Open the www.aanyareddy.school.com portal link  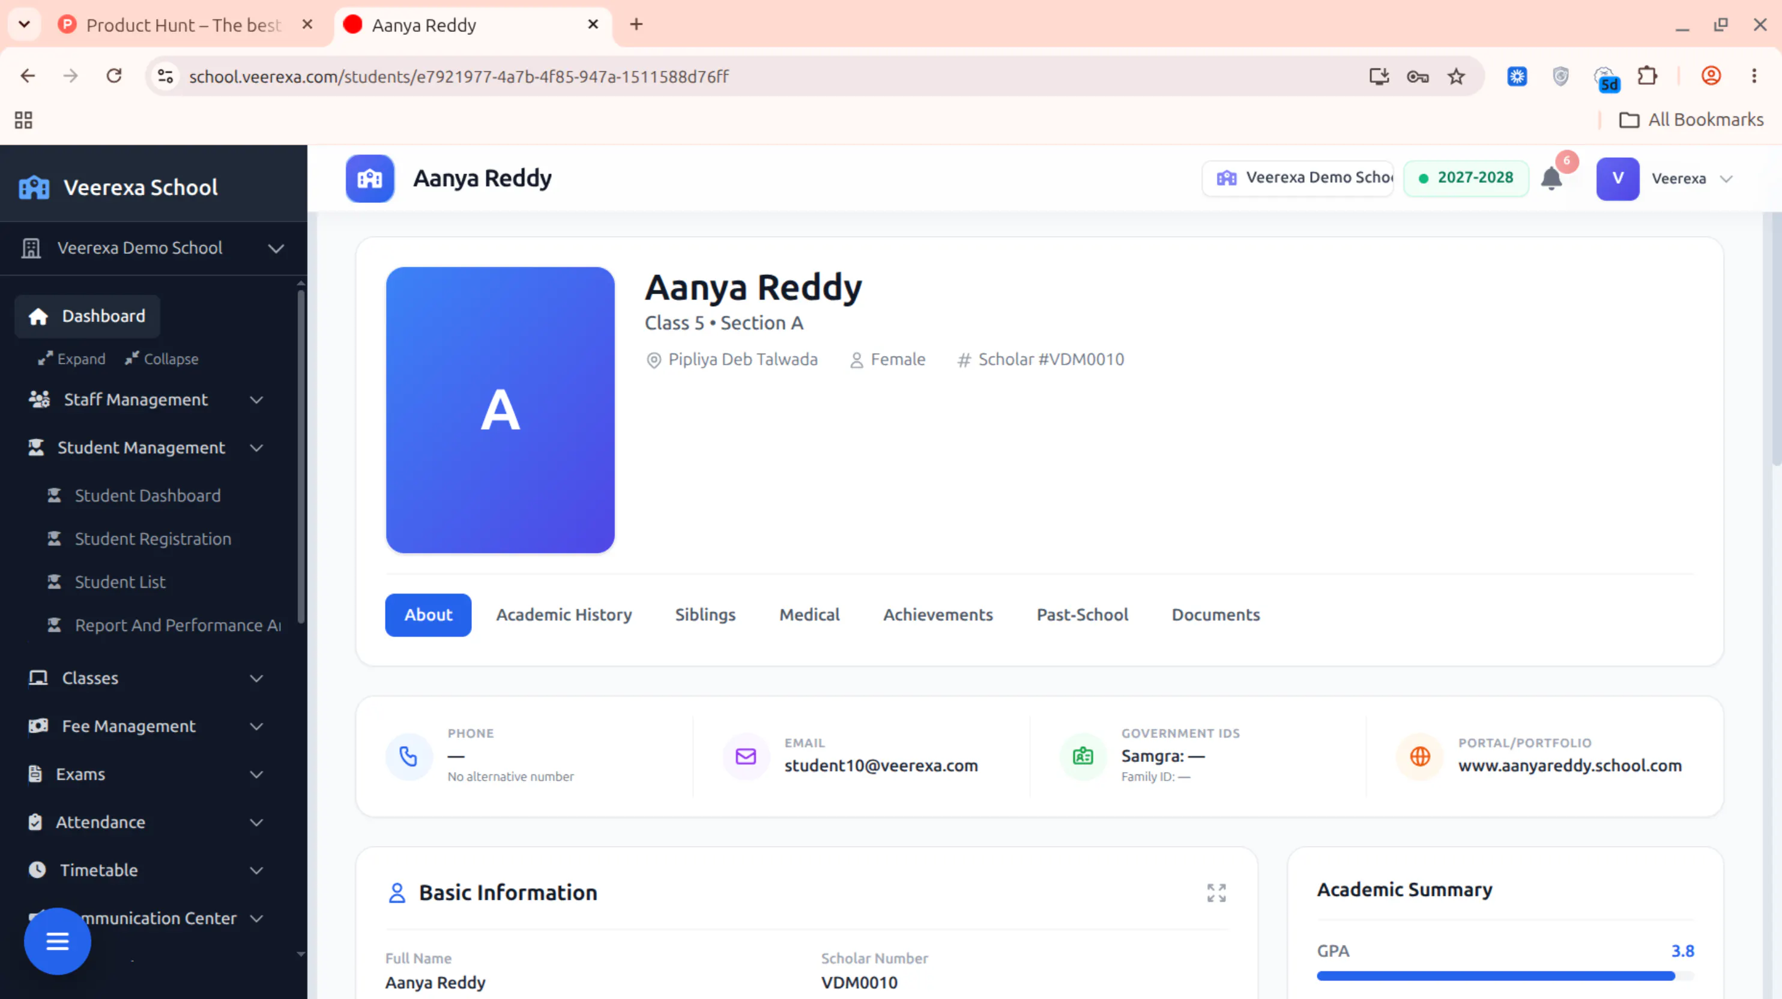[1569, 765]
